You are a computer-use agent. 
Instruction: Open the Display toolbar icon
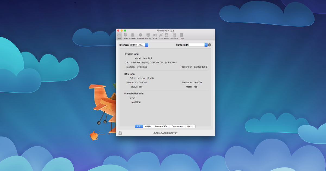[x=148, y=35]
